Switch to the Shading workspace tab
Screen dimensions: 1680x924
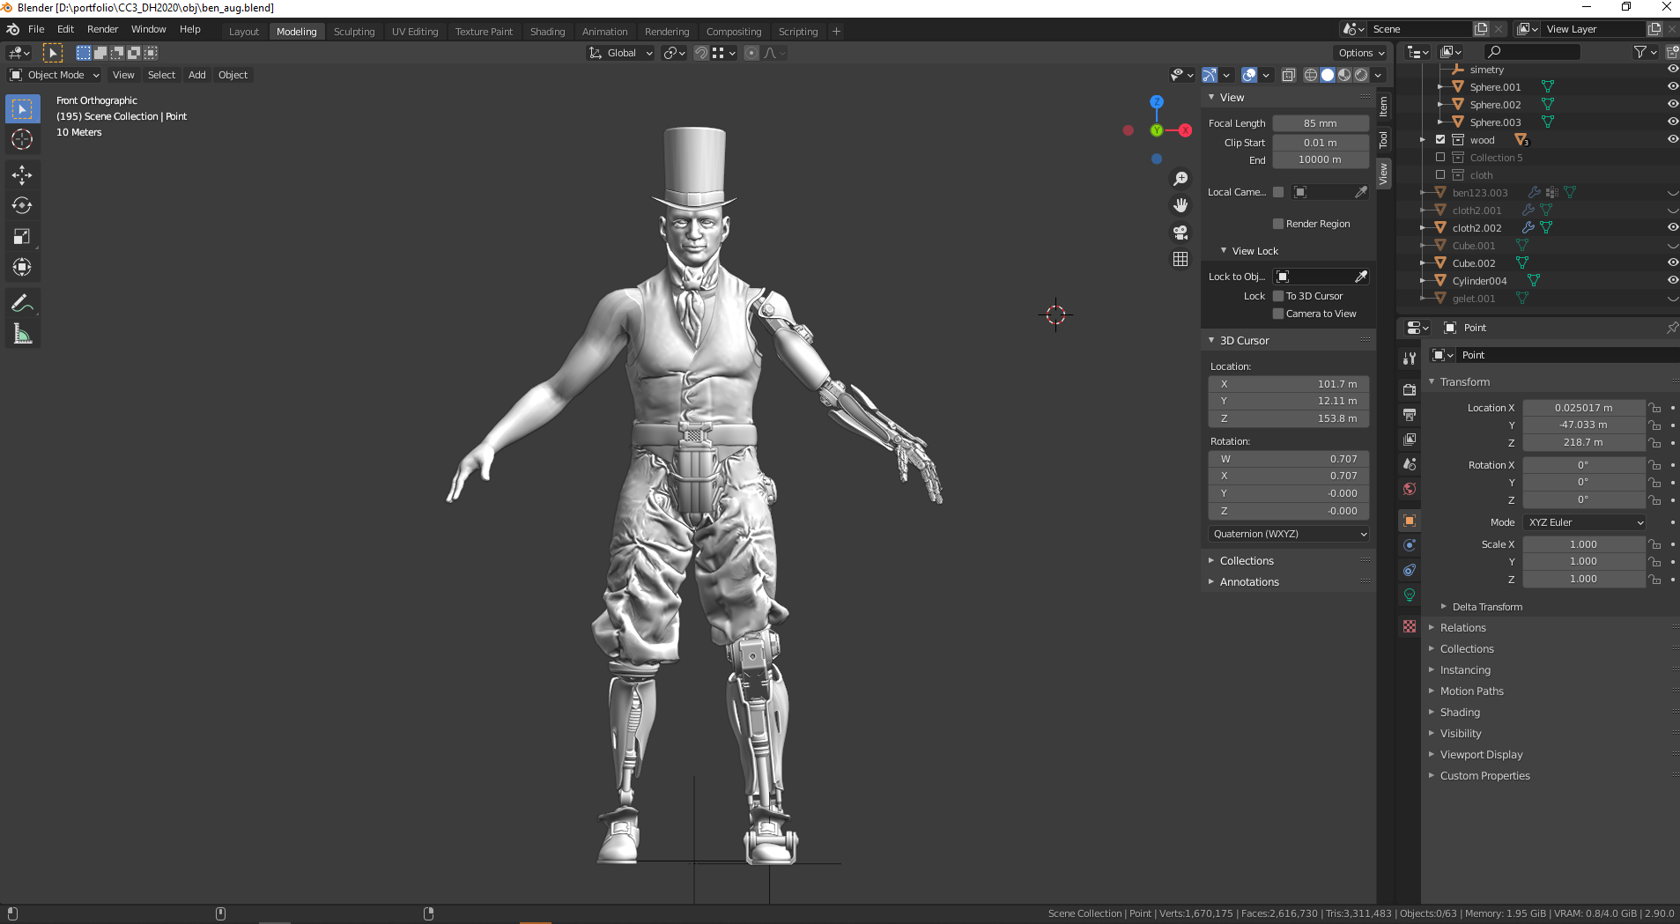coord(547,32)
